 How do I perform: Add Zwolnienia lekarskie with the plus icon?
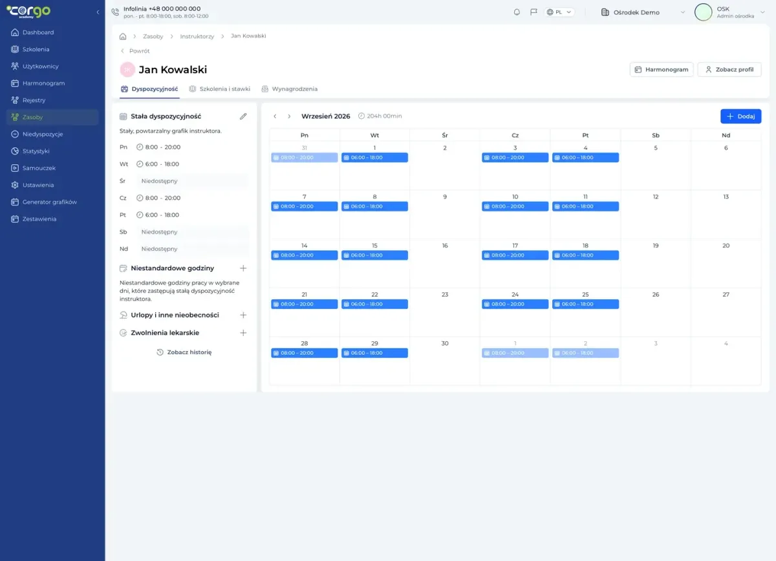coord(243,333)
